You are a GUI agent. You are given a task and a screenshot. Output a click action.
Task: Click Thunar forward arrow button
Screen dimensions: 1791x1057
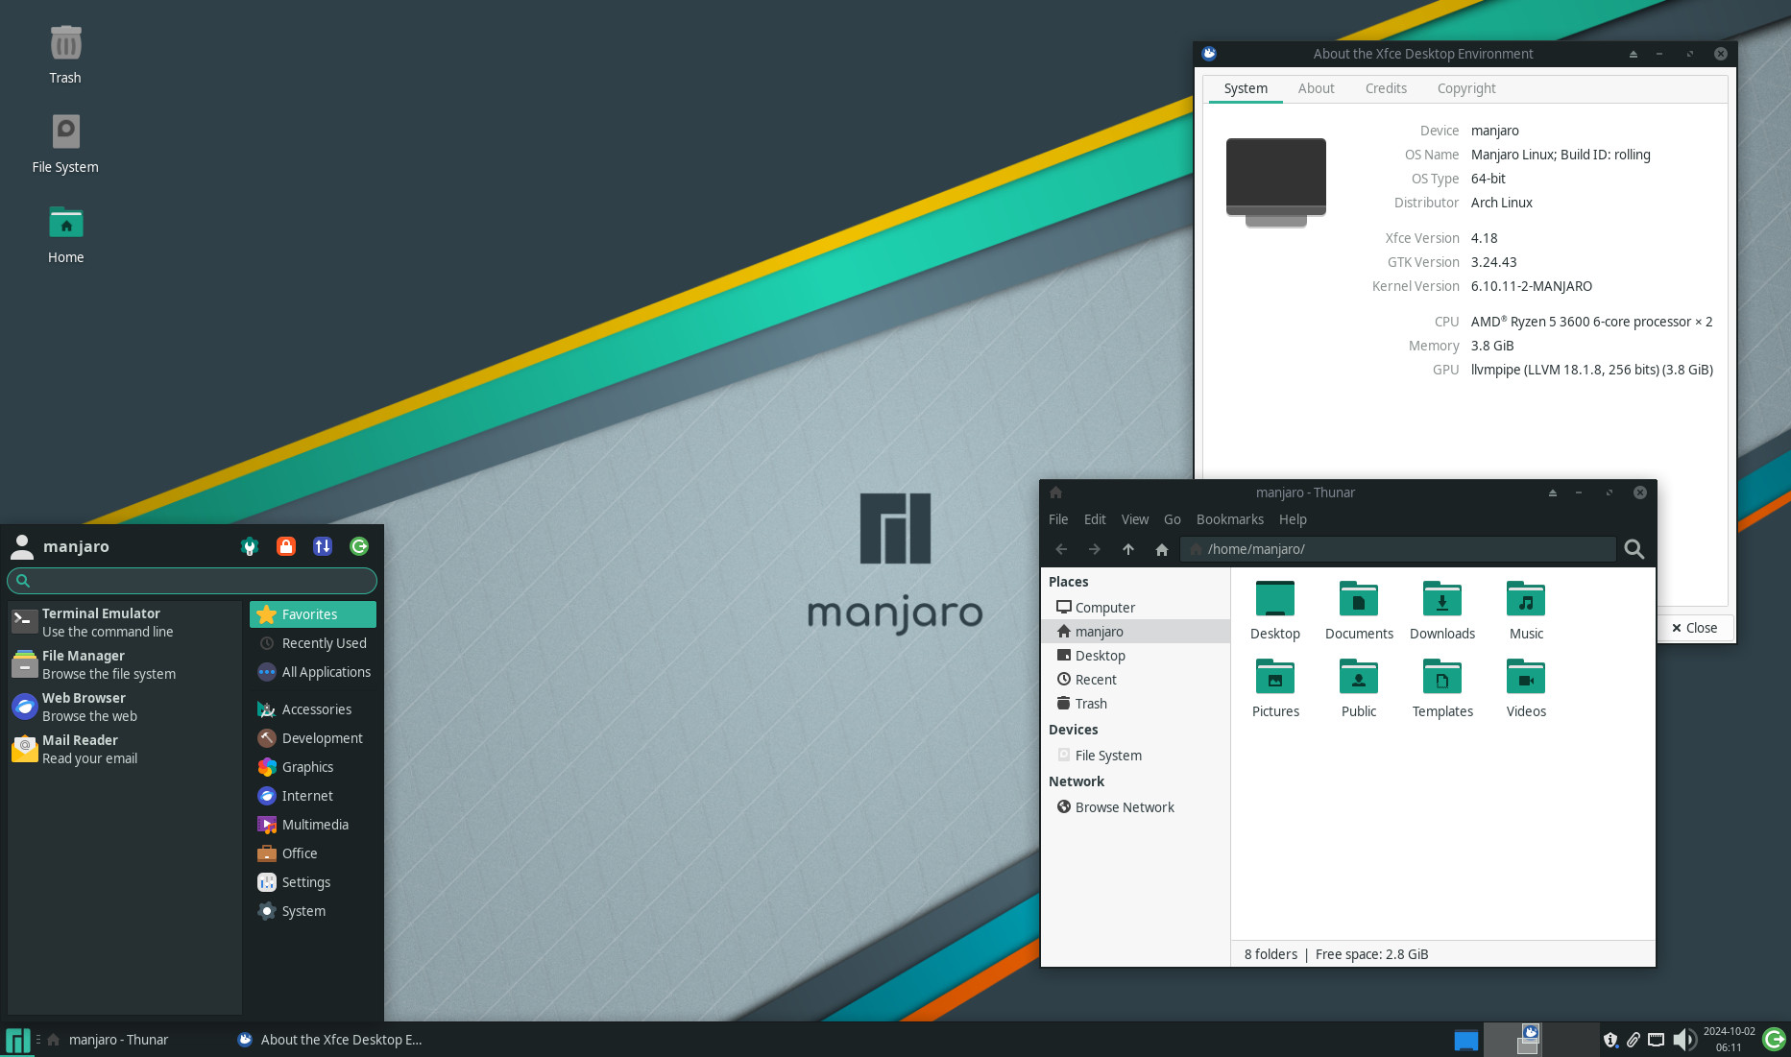click(x=1095, y=549)
